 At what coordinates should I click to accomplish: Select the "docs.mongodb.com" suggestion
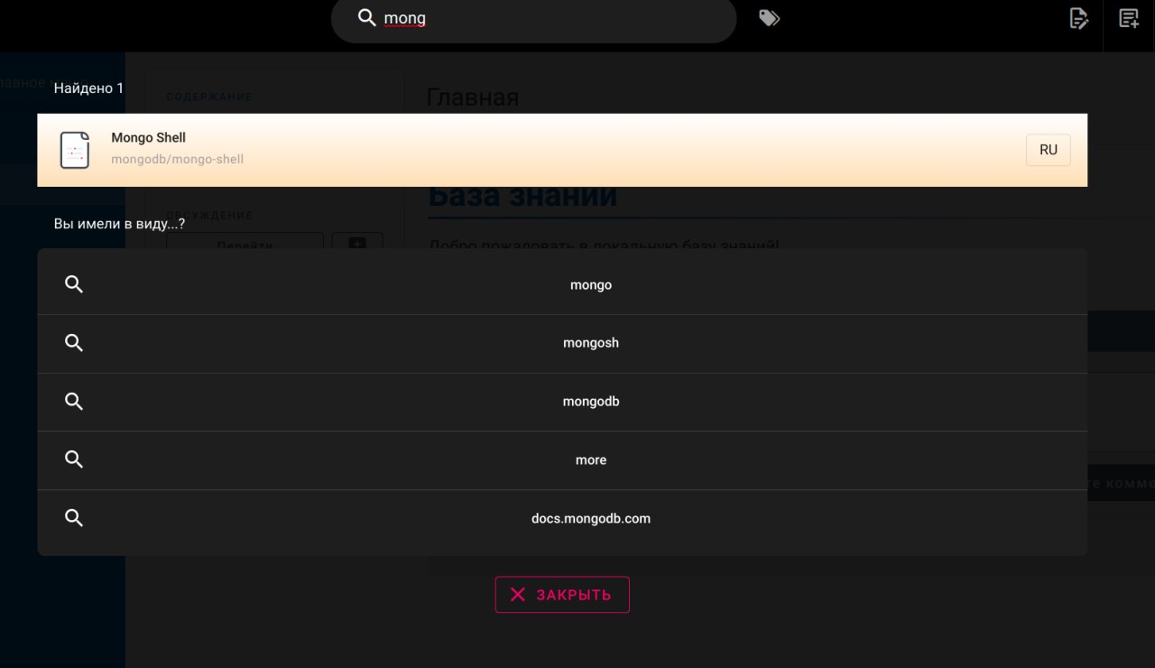562,519
